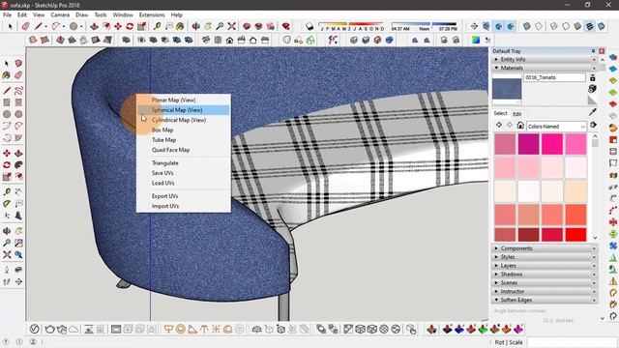Screen dimensions: 619x348
Task: Select the Eraser tool in top toolbar
Action: tap(26, 26)
